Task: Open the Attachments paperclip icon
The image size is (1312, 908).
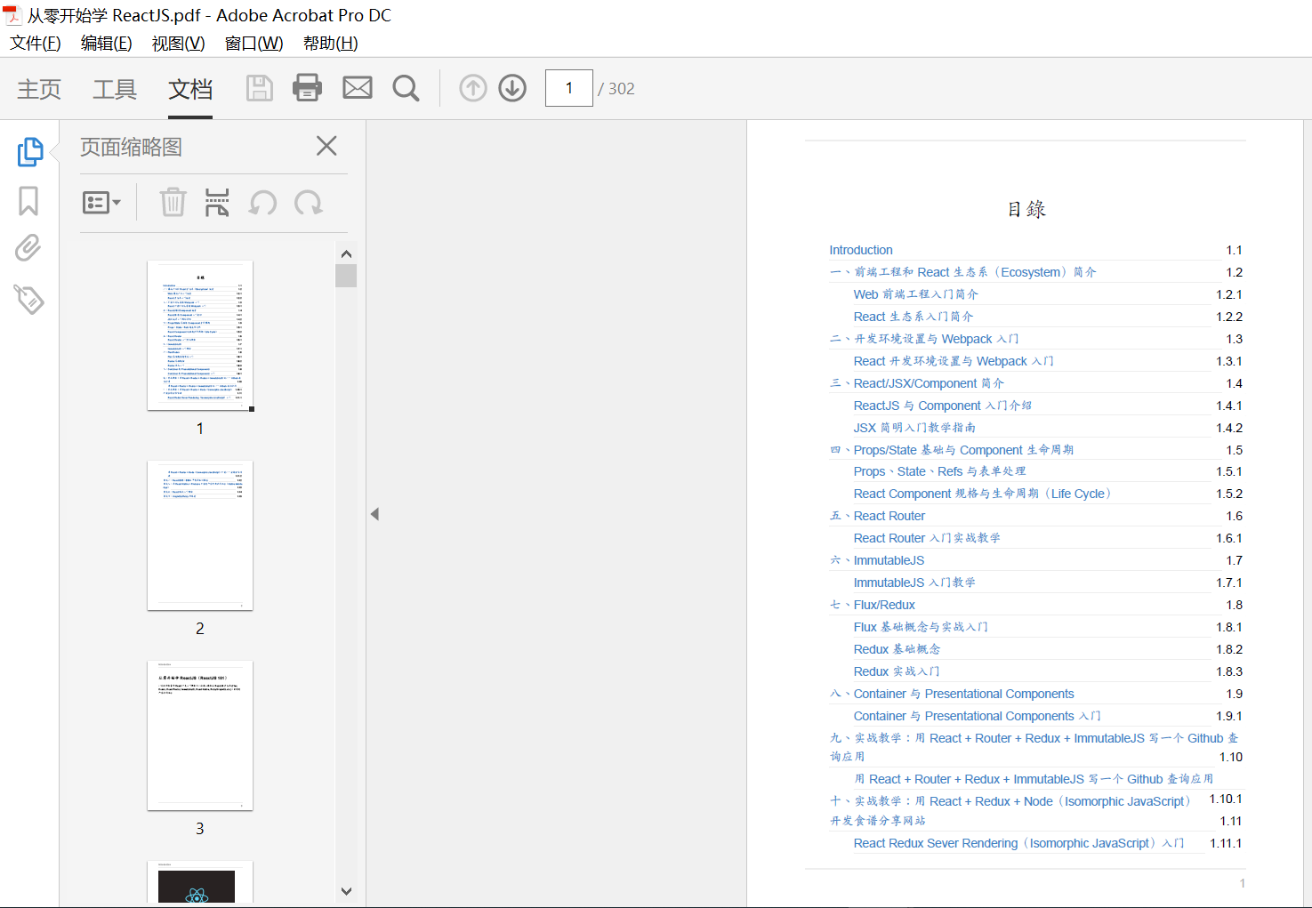Action: coord(28,248)
